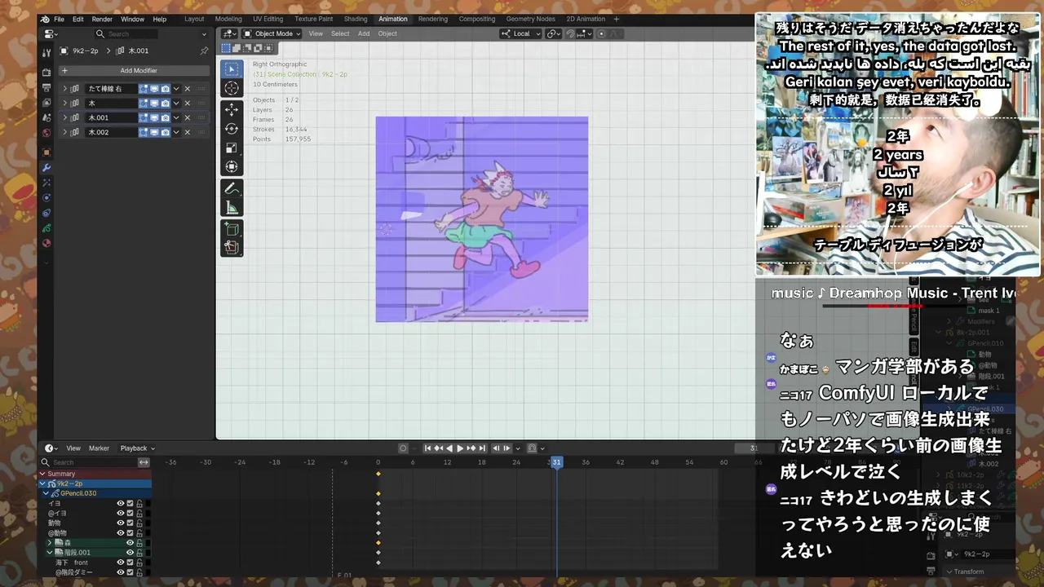The image size is (1044, 587).
Task: Open the Object Constraints properties tab
Action: (46, 213)
